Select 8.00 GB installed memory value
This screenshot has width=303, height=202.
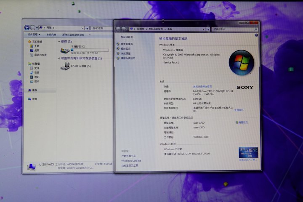(197, 99)
